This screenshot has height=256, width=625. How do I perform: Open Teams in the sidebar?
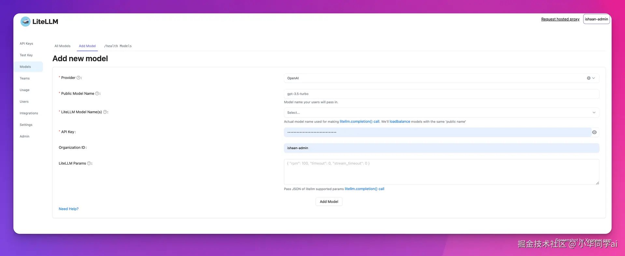25,78
